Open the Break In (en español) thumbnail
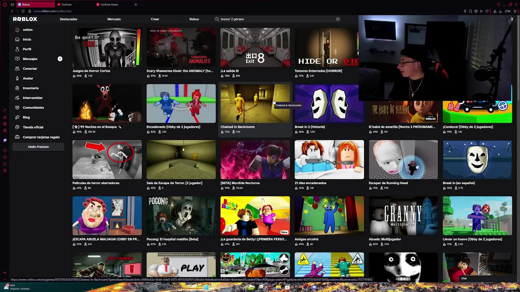 pos(477,159)
